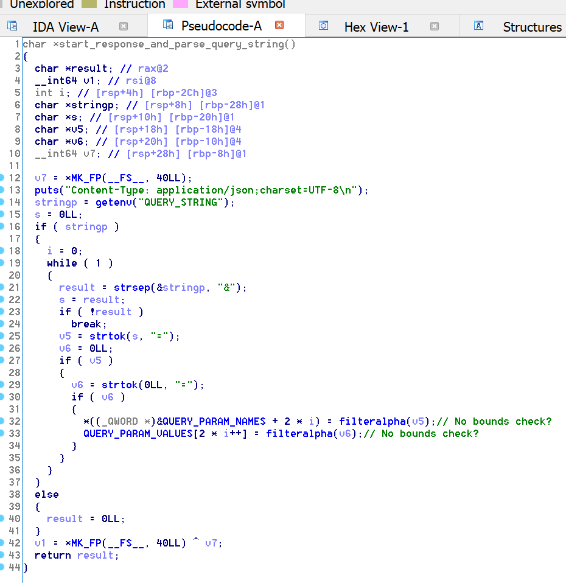Screen dimensions: 566x583
Task: Select QUERY_PARAM_VALUES global symbol
Action: point(138,433)
